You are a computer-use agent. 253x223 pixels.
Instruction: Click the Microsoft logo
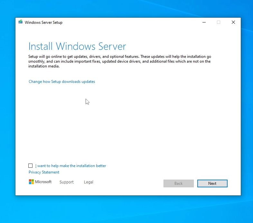(x=40, y=182)
